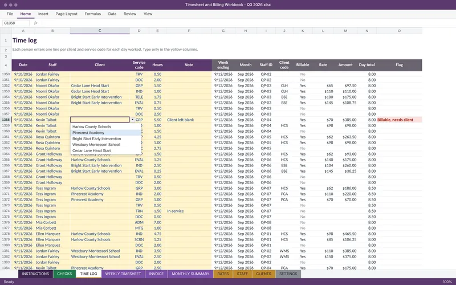Image resolution: width=456 pixels, height=285 pixels.
Task: Click the Name Box showing C1358
Action: pyautogui.click(x=16, y=23)
